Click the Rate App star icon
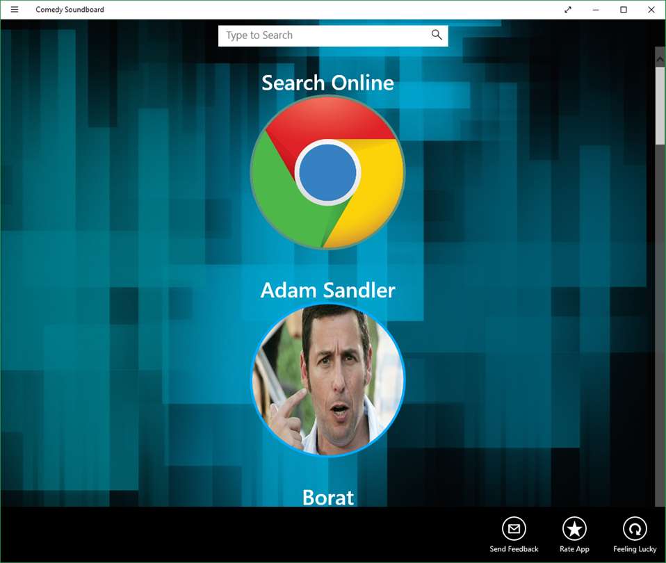The image size is (666, 563). pos(574,529)
